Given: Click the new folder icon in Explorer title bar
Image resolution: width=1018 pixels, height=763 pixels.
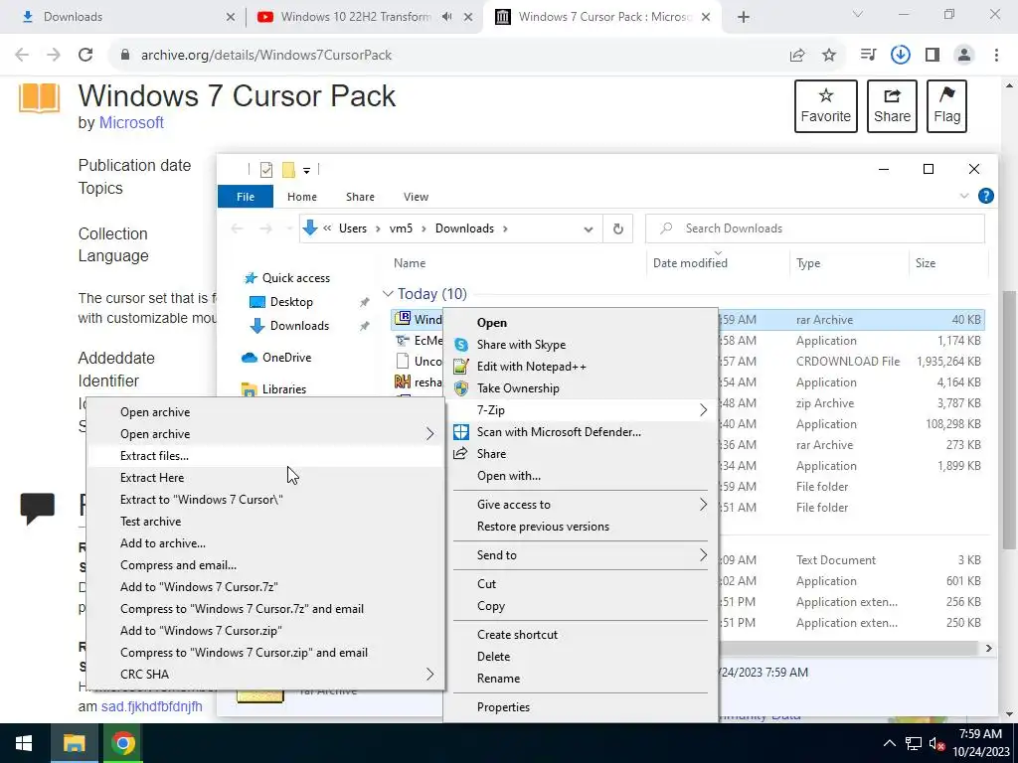Looking at the screenshot, I should [x=289, y=170].
